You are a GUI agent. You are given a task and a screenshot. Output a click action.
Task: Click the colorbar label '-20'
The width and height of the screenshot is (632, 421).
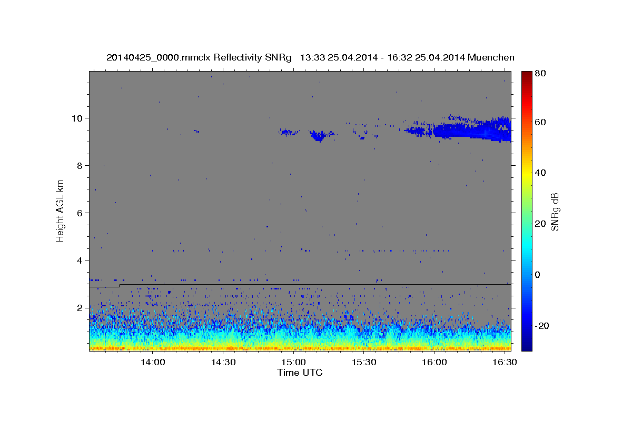click(x=541, y=325)
